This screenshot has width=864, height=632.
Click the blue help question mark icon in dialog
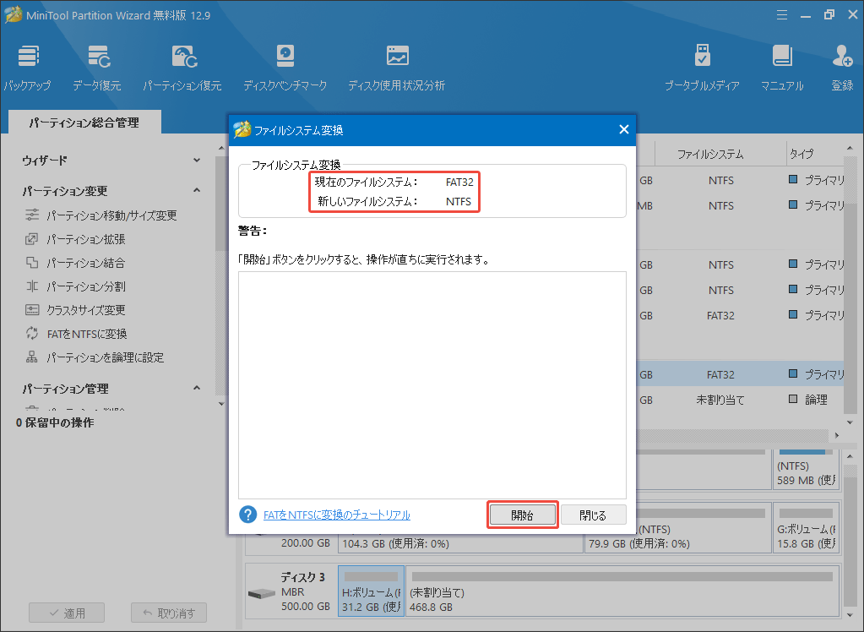tap(248, 515)
